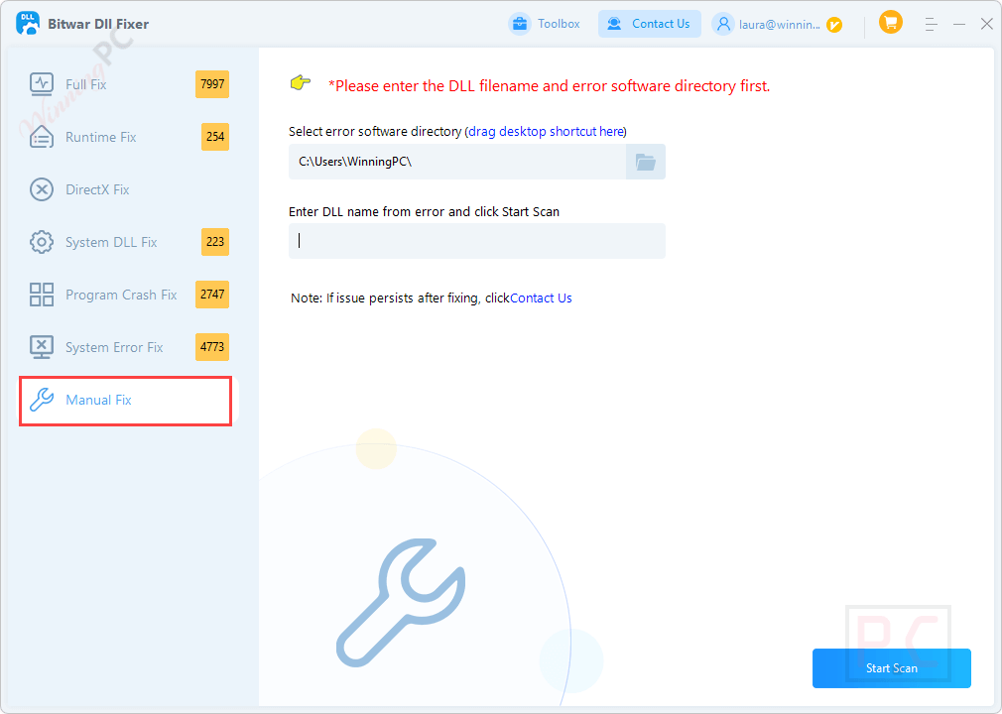Select the Program Crash Fix icon

[41, 295]
